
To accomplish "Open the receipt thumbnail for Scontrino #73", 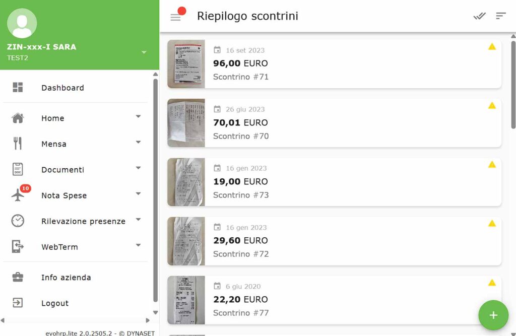I will [x=186, y=181].
